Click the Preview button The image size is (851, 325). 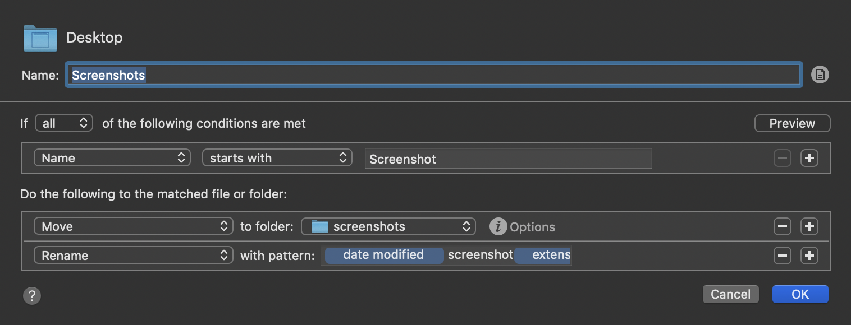coord(792,123)
